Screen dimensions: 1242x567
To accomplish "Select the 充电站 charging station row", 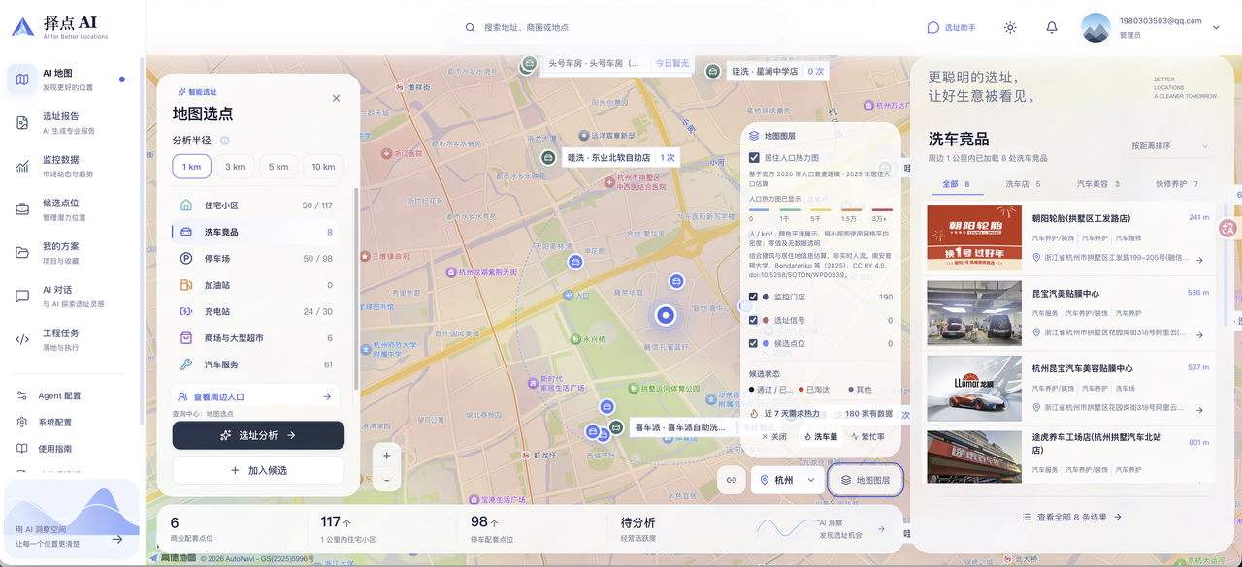I will [256, 311].
